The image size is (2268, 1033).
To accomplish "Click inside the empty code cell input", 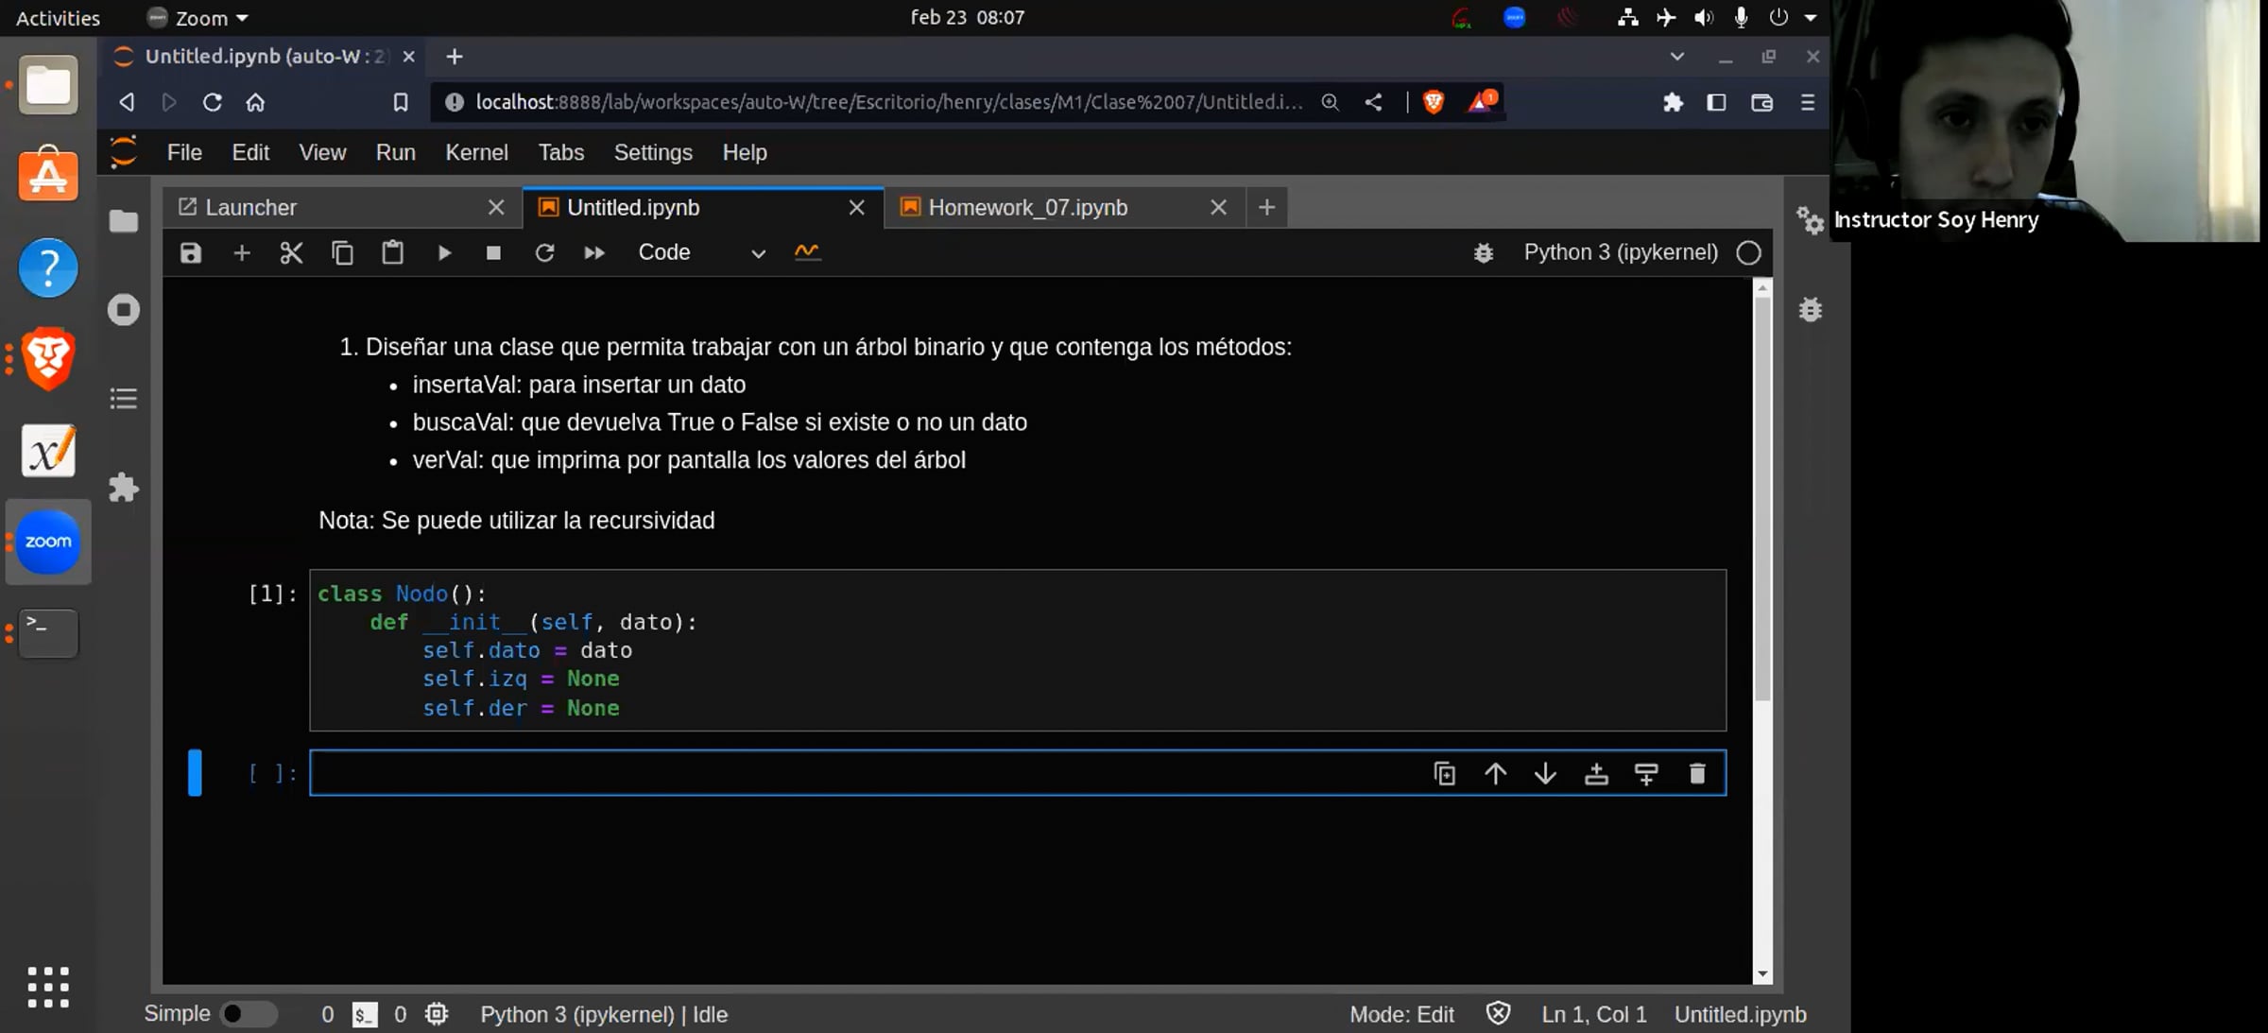I will [850, 774].
